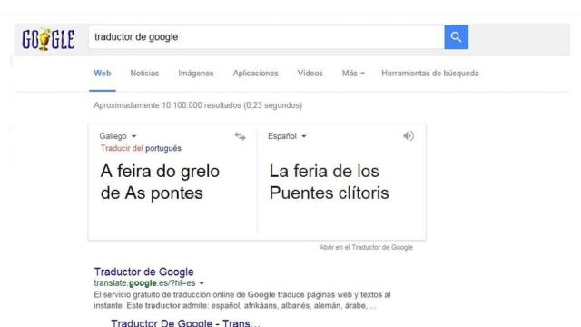The image size is (581, 327).
Task: Open the 'Traductor De Google - Trans...' sublink
Action: [185, 322]
